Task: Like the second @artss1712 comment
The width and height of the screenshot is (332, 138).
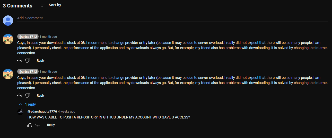Action: (x=19, y=96)
